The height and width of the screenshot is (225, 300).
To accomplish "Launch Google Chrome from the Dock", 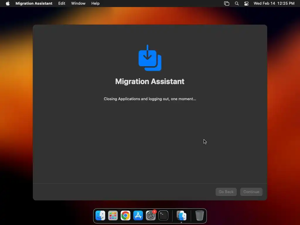I will [x=125, y=216].
